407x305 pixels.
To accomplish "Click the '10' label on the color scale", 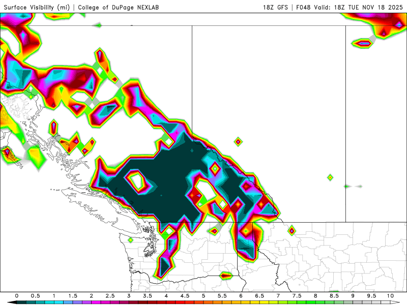I will (390, 296).
